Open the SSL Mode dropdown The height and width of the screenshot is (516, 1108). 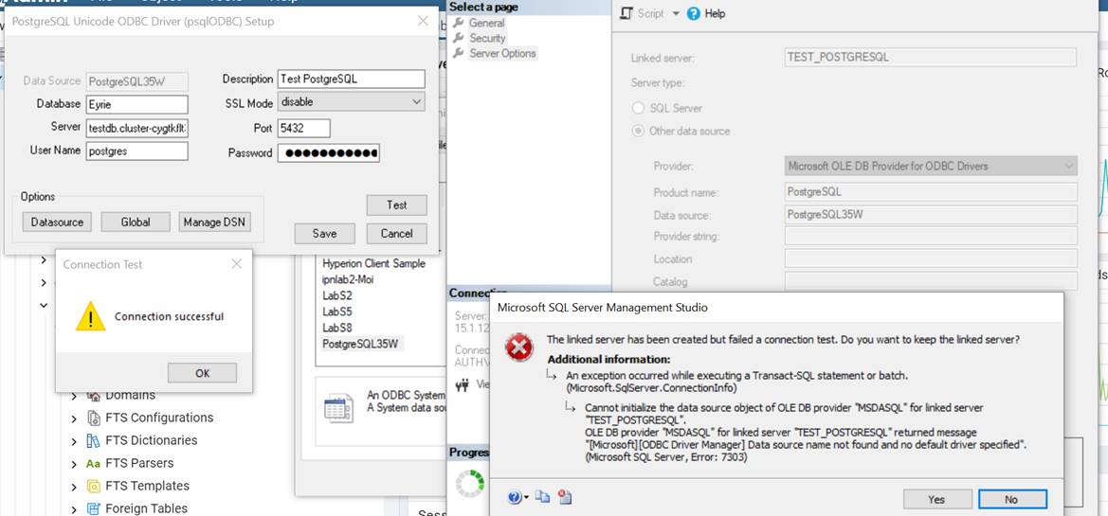tap(417, 102)
